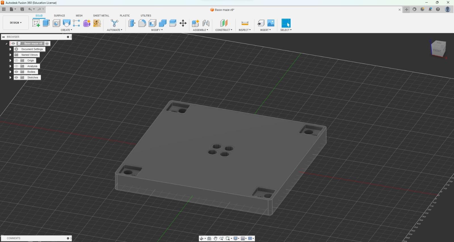Switch to the SHEET METAL tab

pyautogui.click(x=101, y=16)
